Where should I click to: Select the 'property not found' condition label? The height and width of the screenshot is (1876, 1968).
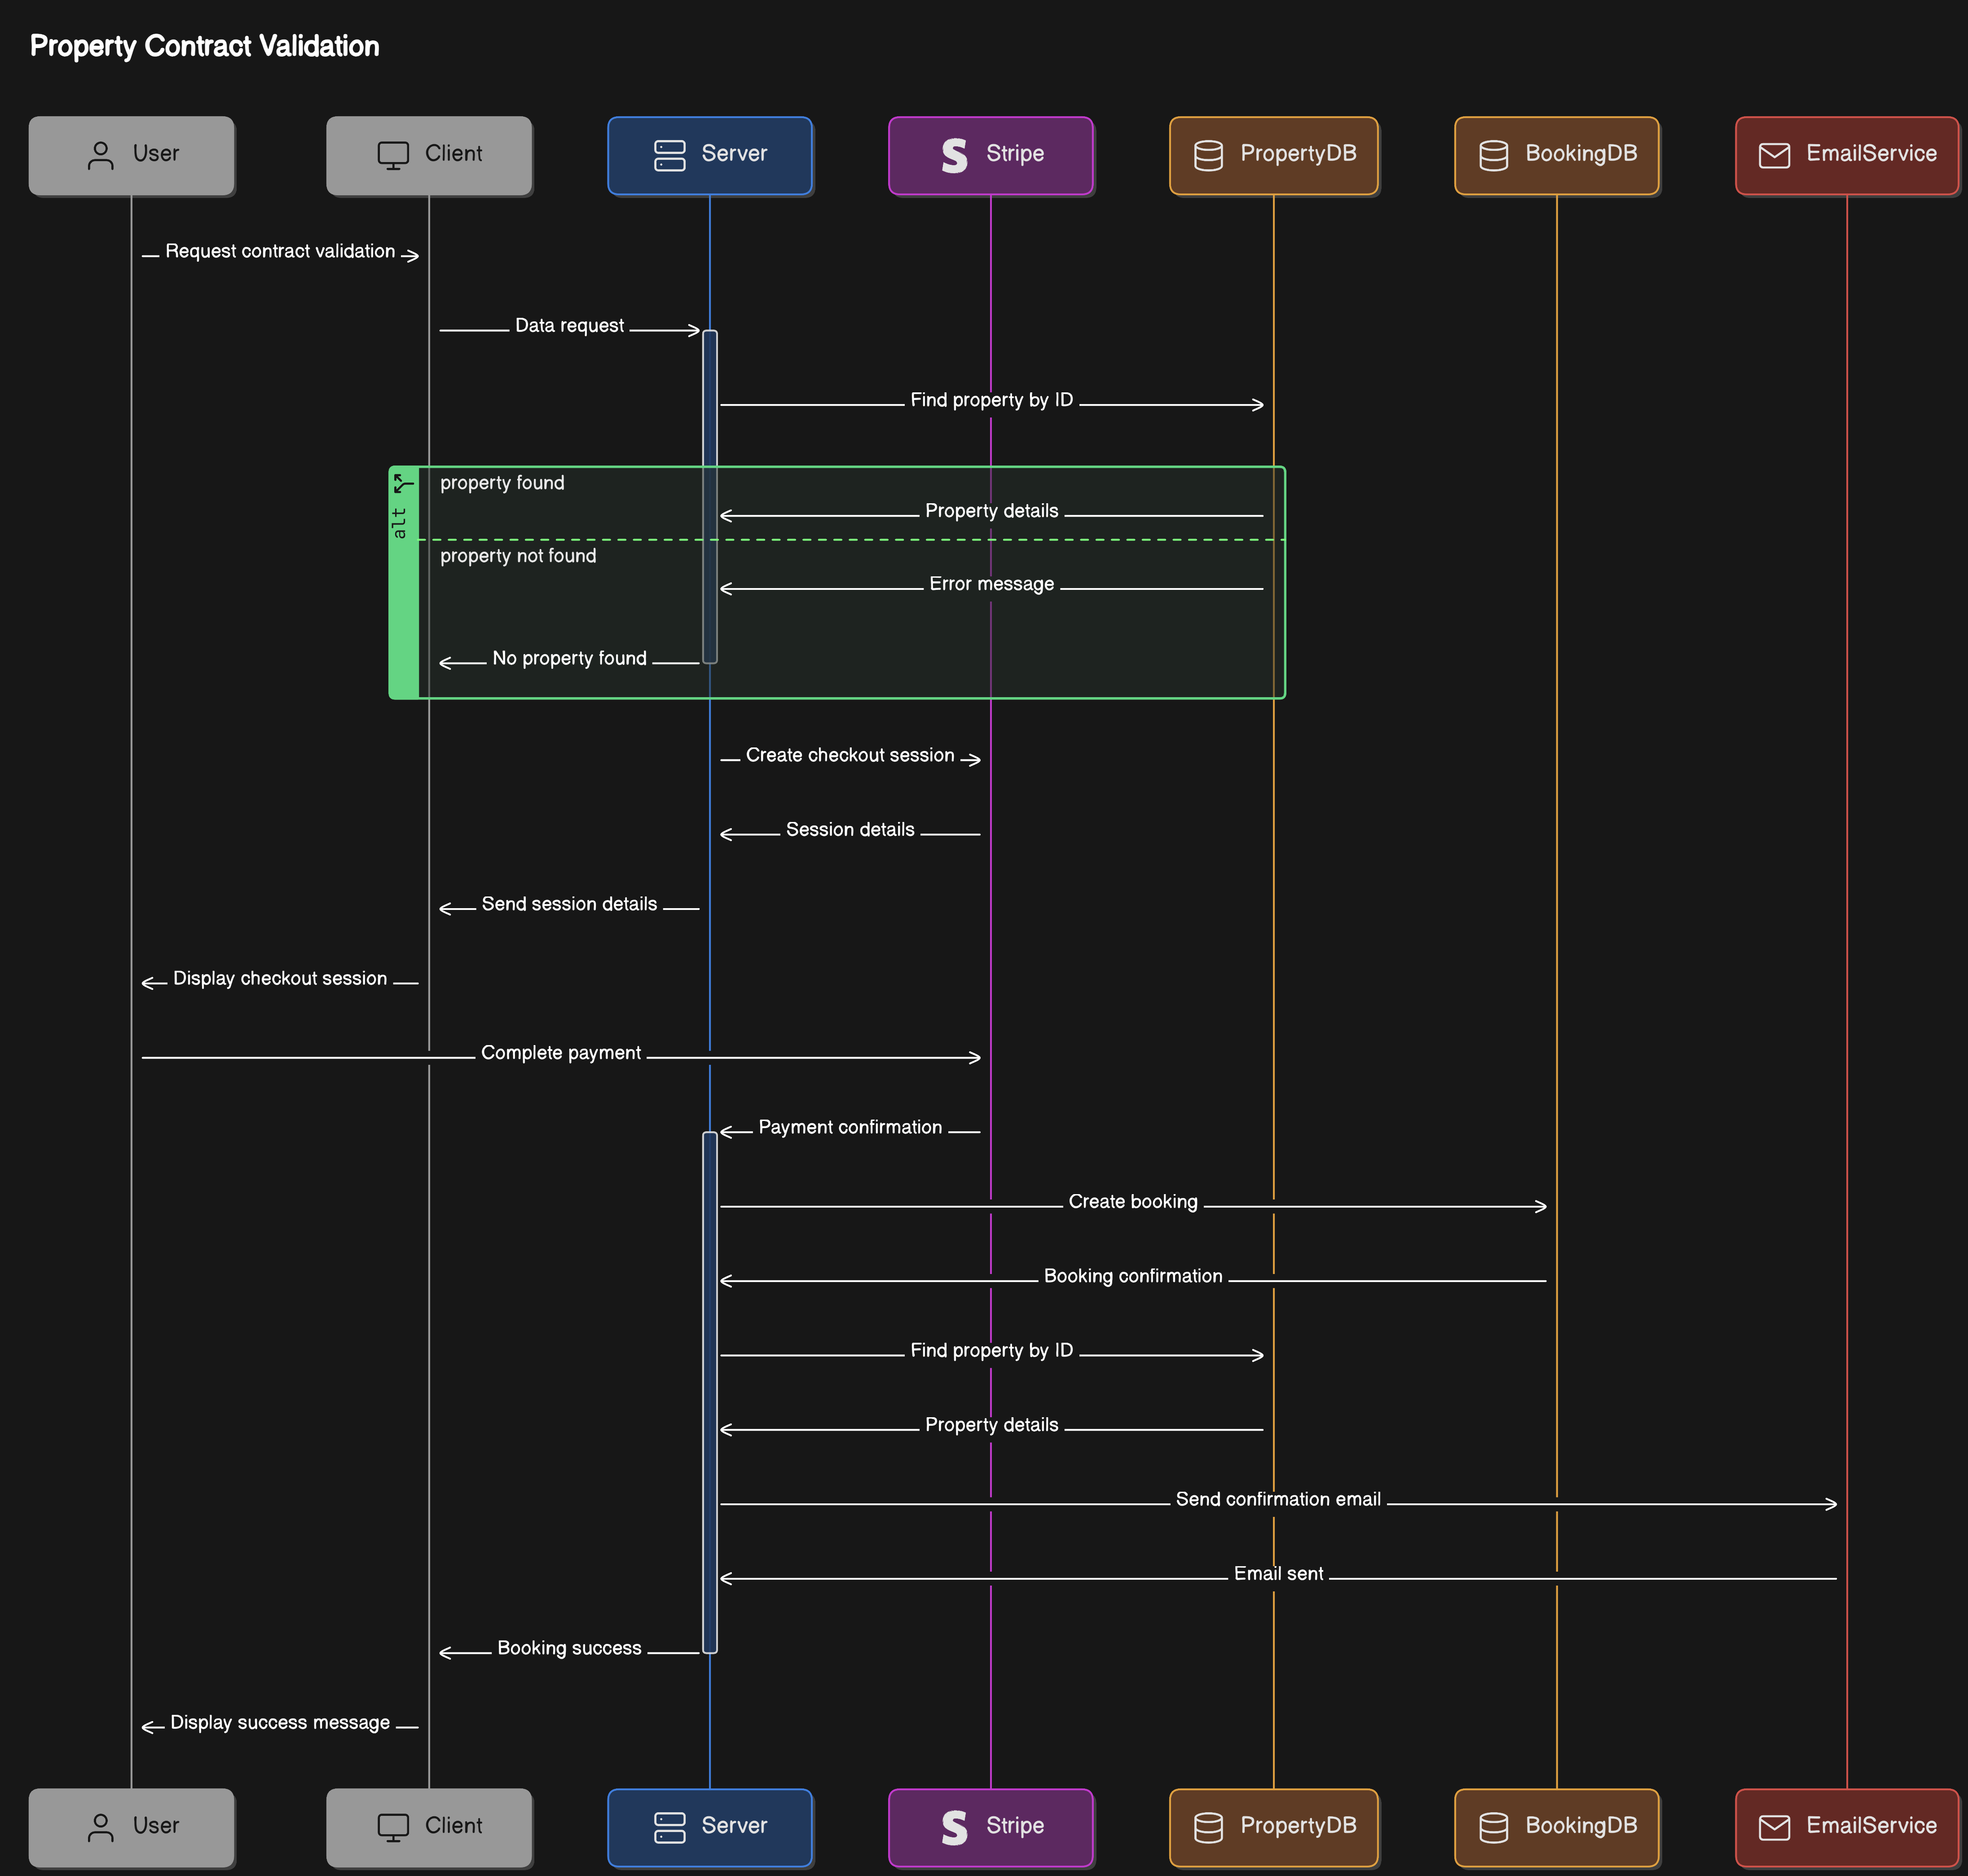[x=518, y=556]
